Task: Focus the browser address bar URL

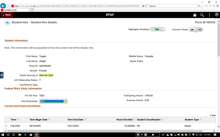Action: click(77, 6)
